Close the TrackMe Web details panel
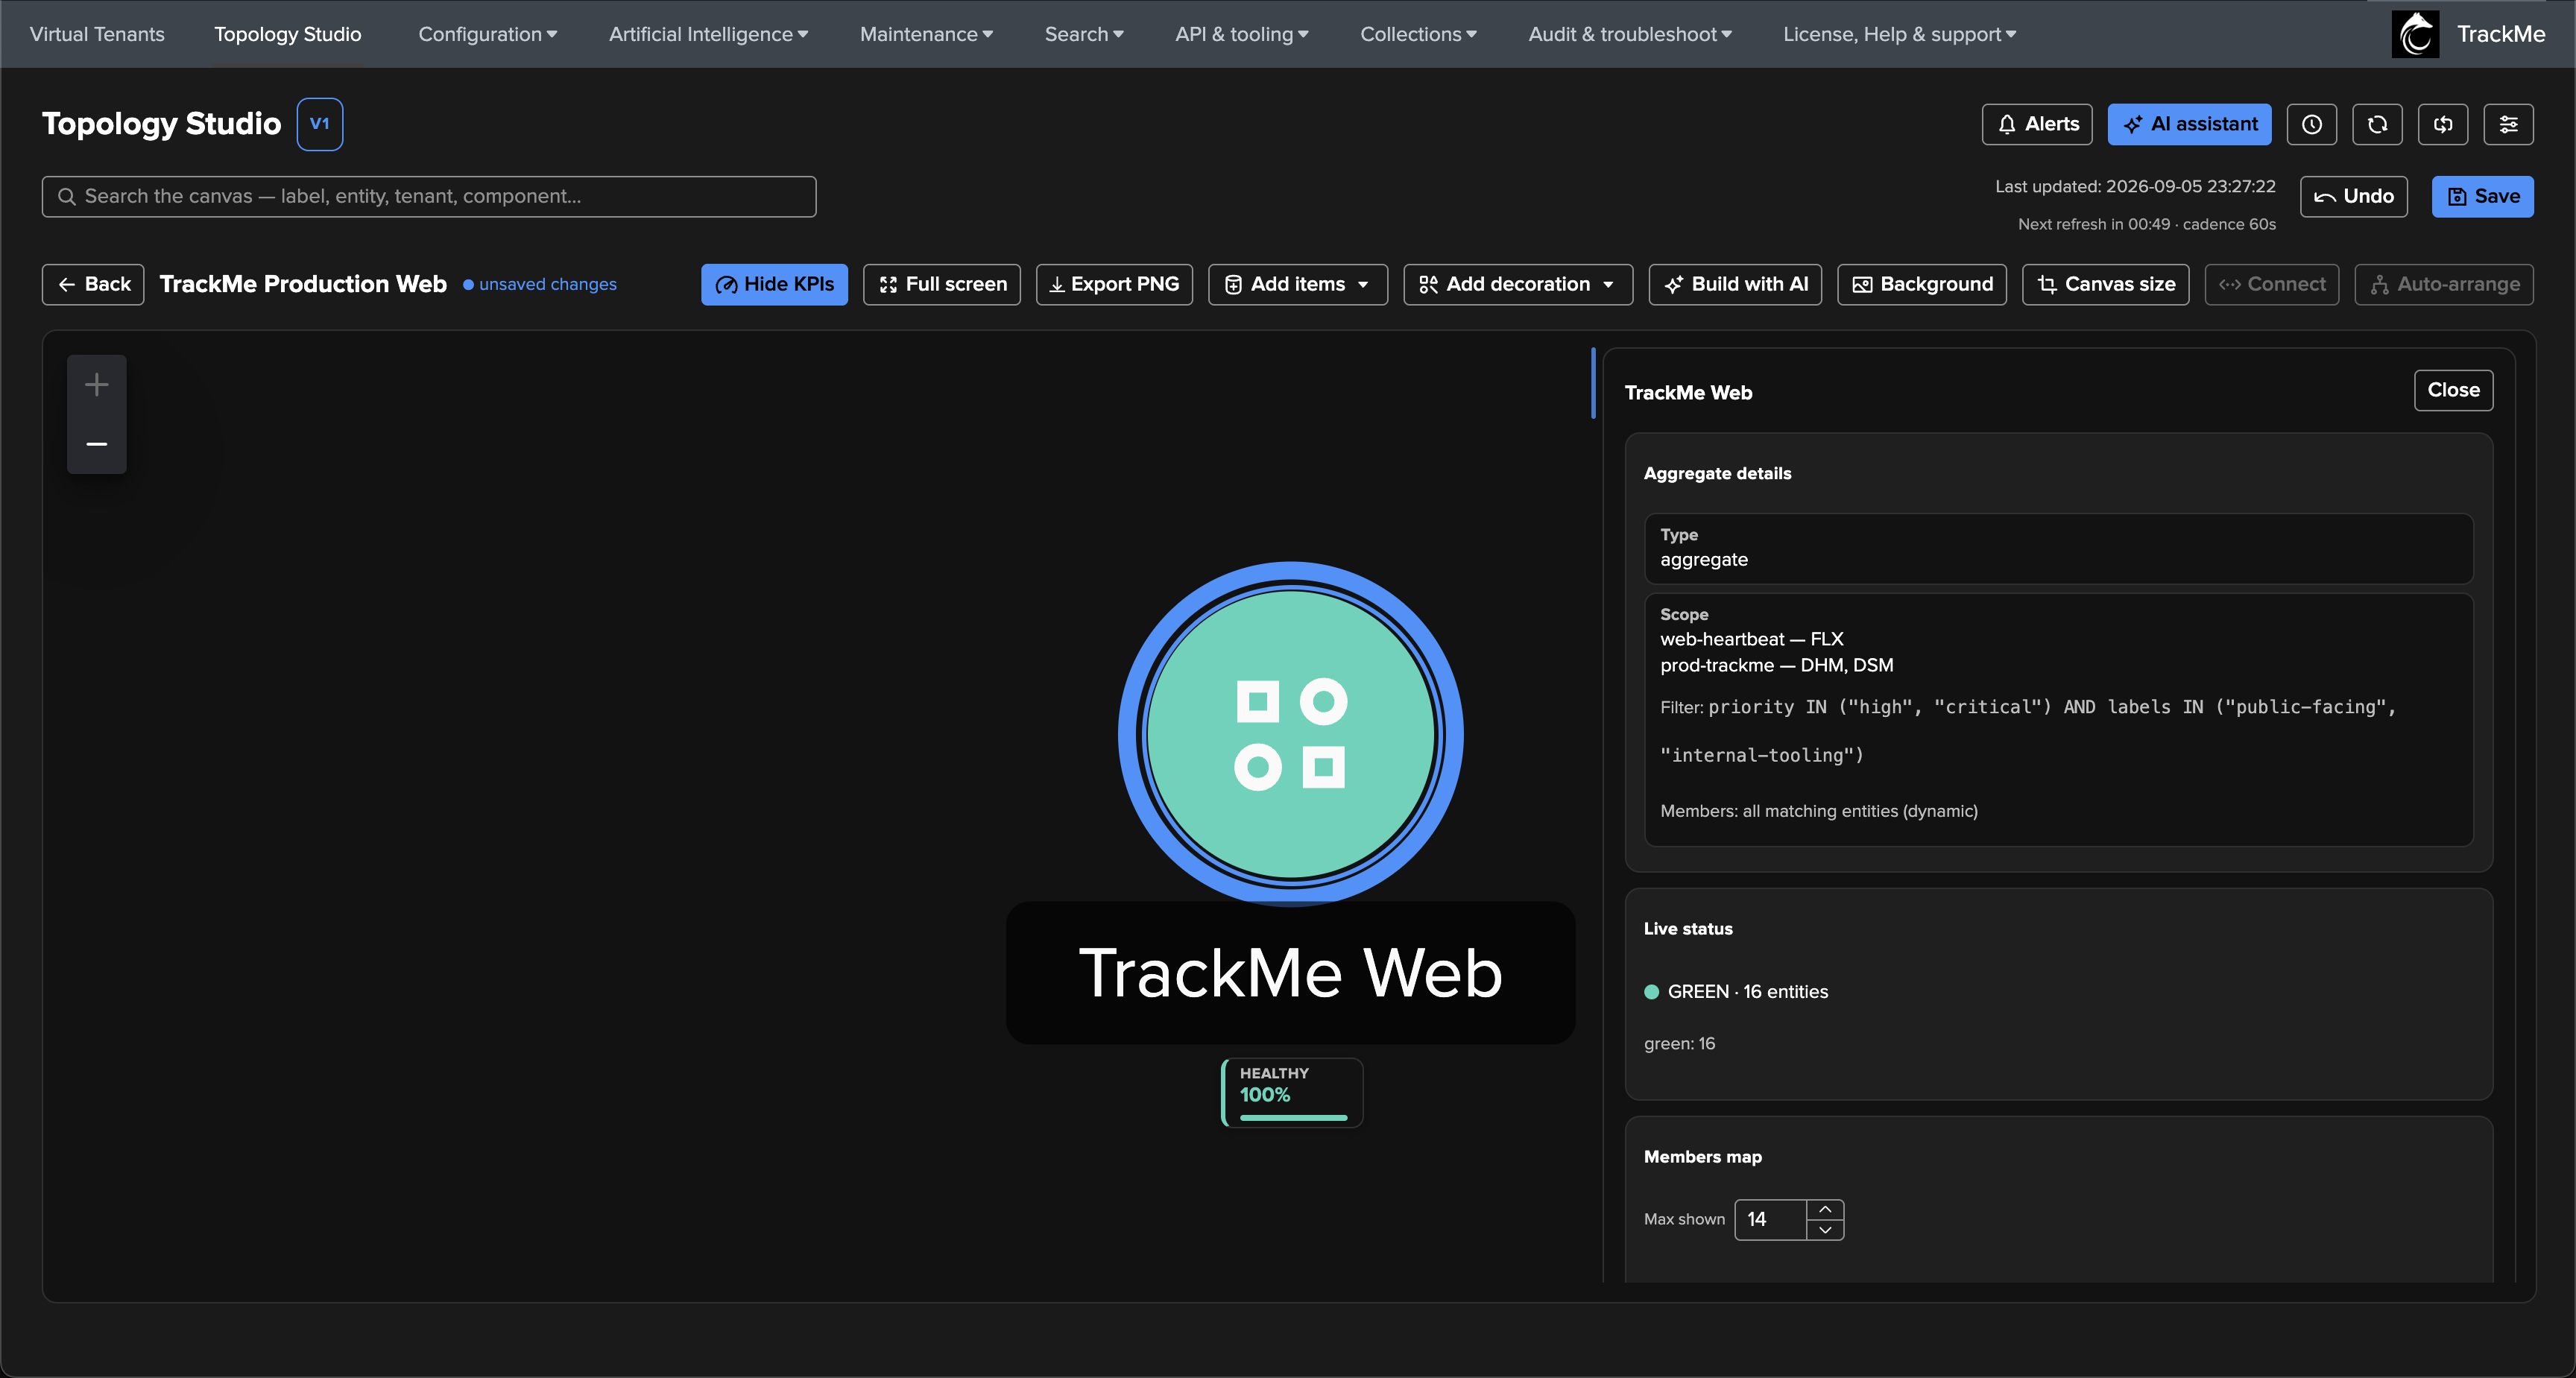 (2453, 390)
